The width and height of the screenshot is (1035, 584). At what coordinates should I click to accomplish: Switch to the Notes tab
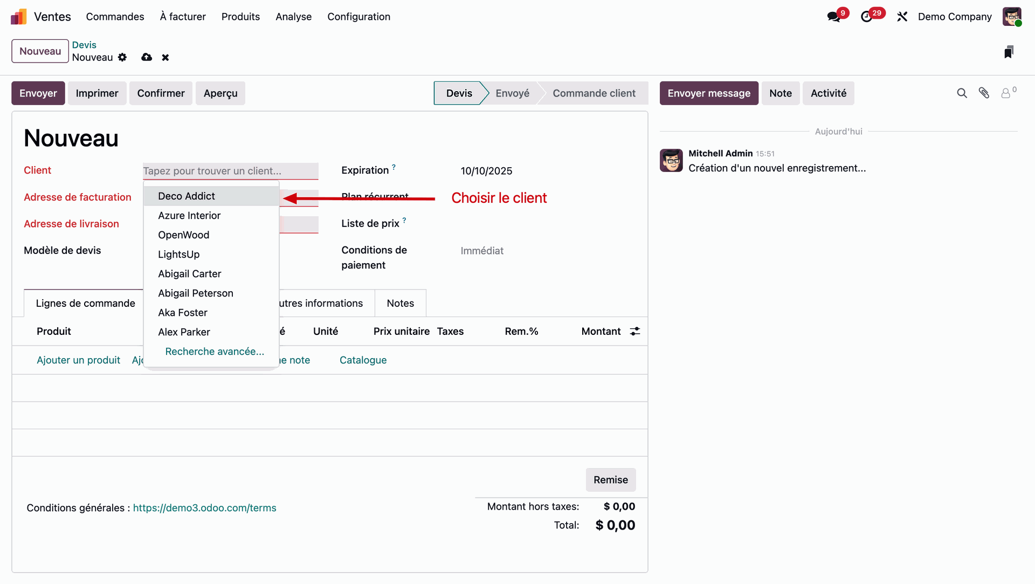(400, 303)
